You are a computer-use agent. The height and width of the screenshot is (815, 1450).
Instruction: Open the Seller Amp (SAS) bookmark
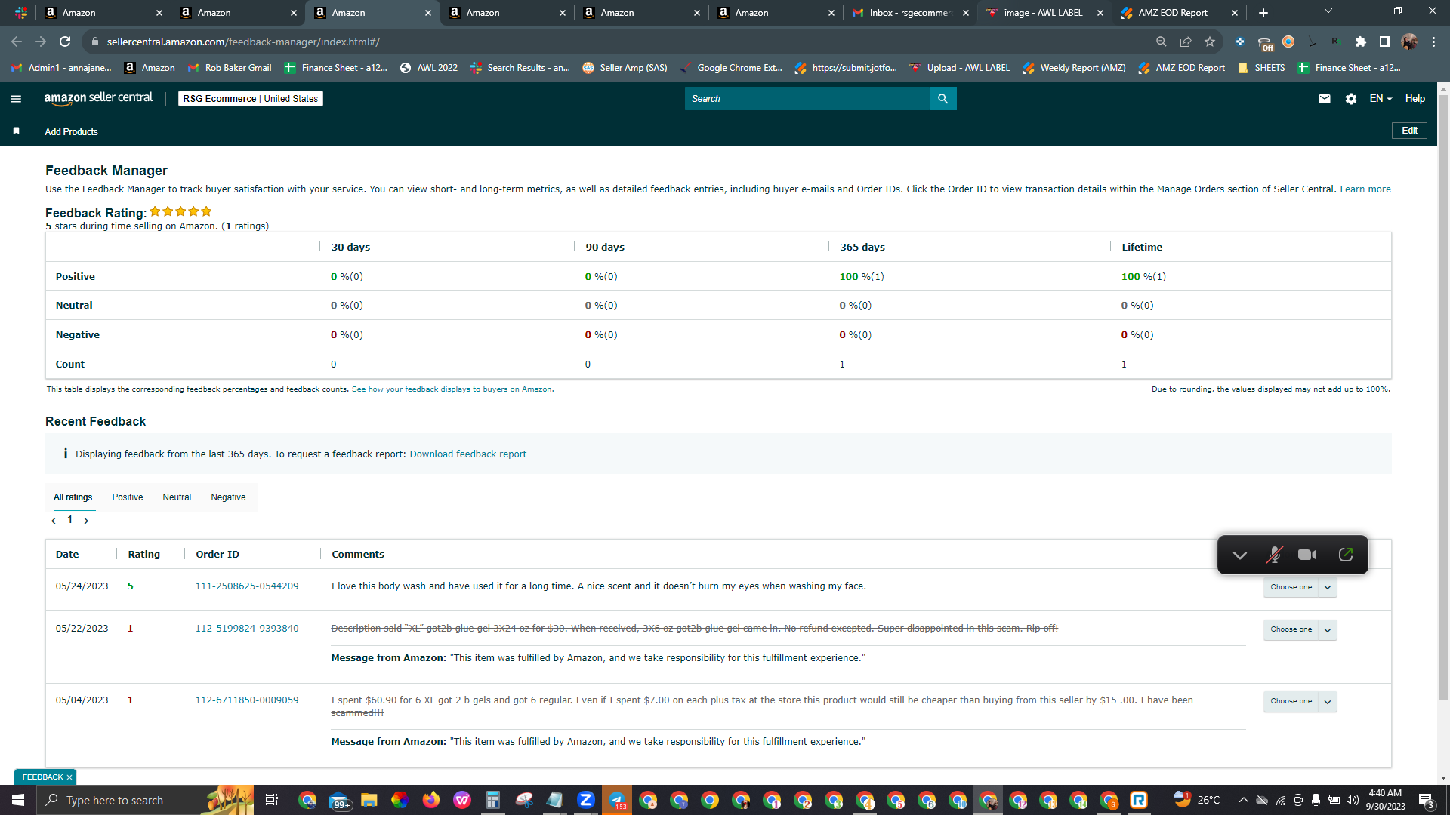click(625, 68)
